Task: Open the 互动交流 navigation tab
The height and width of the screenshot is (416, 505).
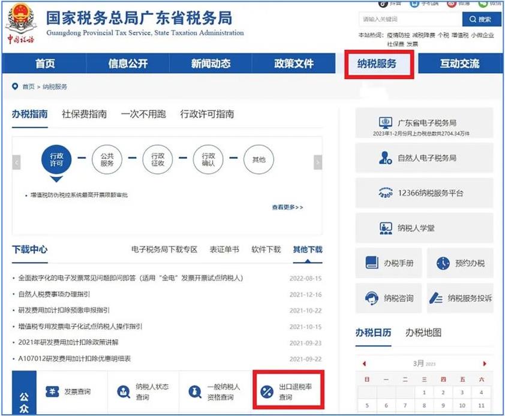Action: pos(460,64)
